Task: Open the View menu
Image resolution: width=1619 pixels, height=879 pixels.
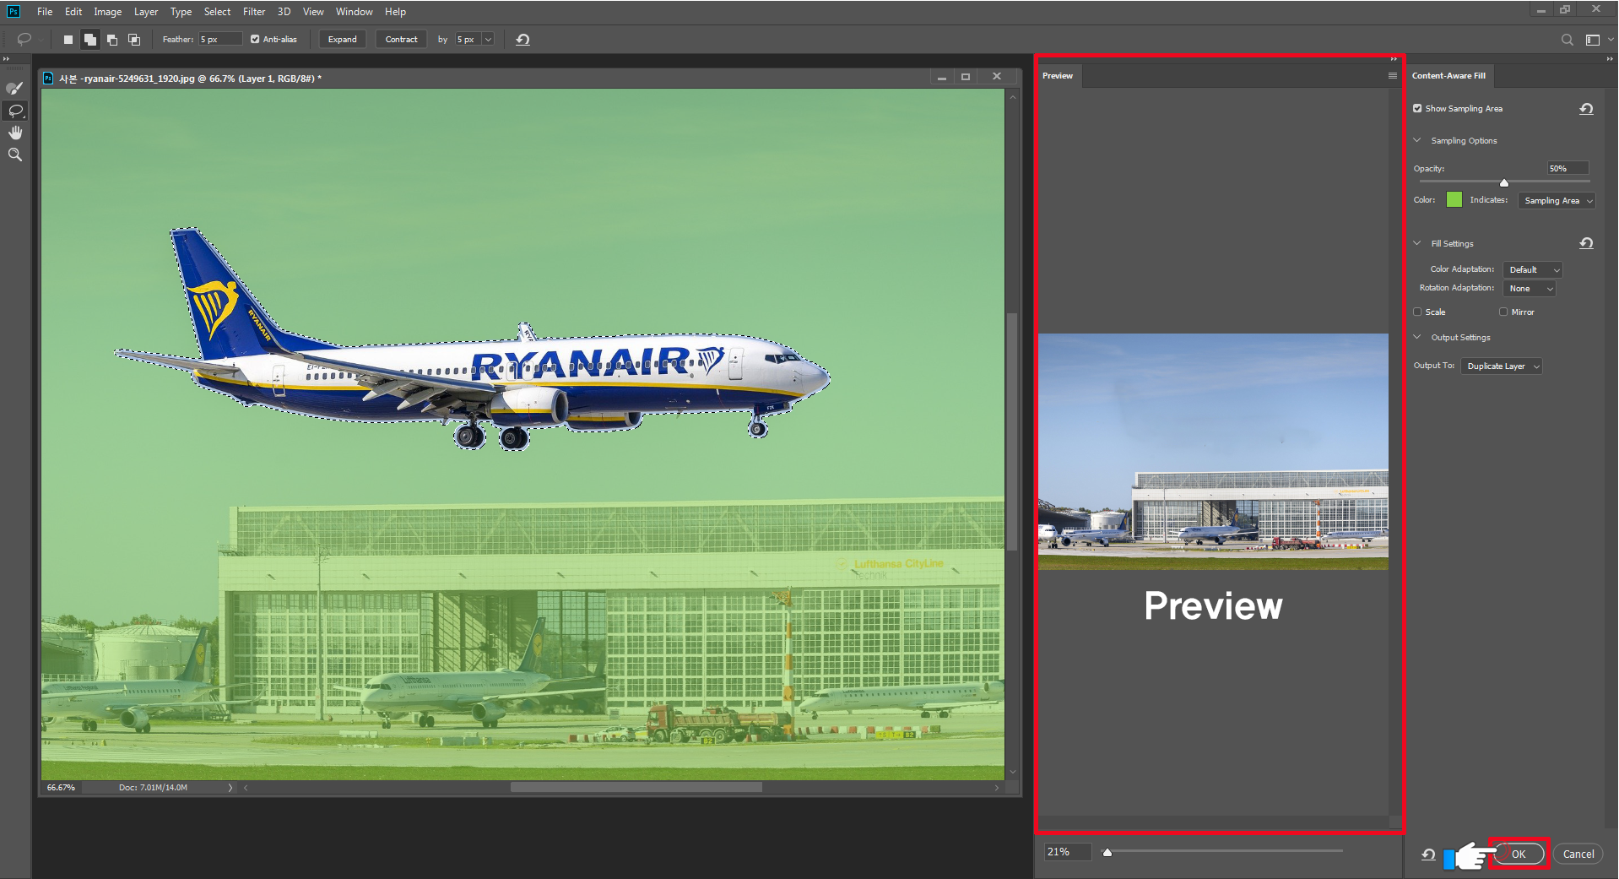Action: 313,12
